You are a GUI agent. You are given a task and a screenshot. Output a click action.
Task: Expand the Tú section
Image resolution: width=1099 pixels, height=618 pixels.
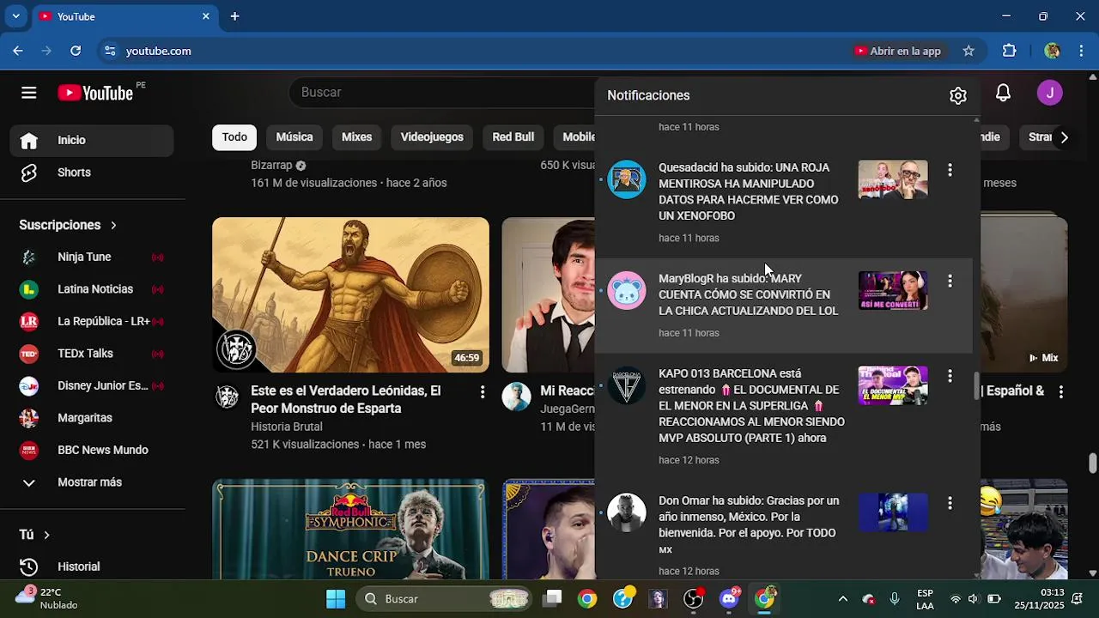35,535
